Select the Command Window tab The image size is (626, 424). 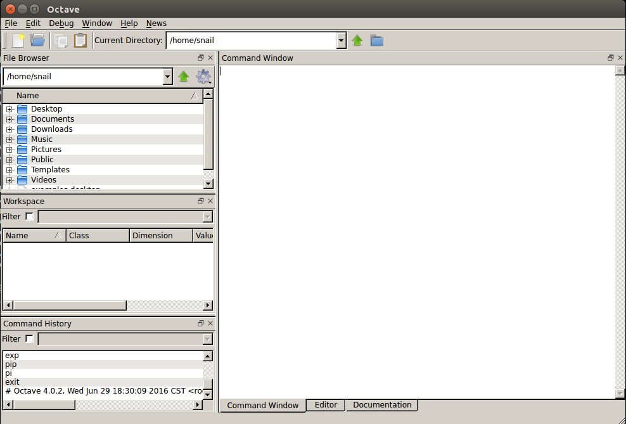tap(263, 405)
